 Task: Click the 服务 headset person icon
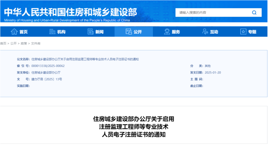coord(167,32)
